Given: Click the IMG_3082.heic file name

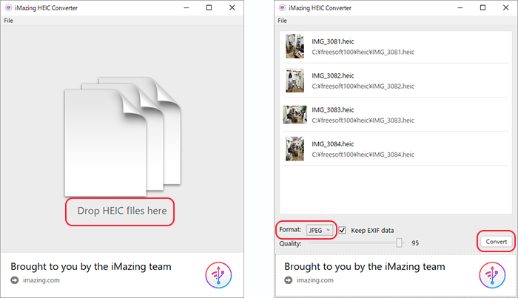Looking at the screenshot, I should (x=333, y=75).
